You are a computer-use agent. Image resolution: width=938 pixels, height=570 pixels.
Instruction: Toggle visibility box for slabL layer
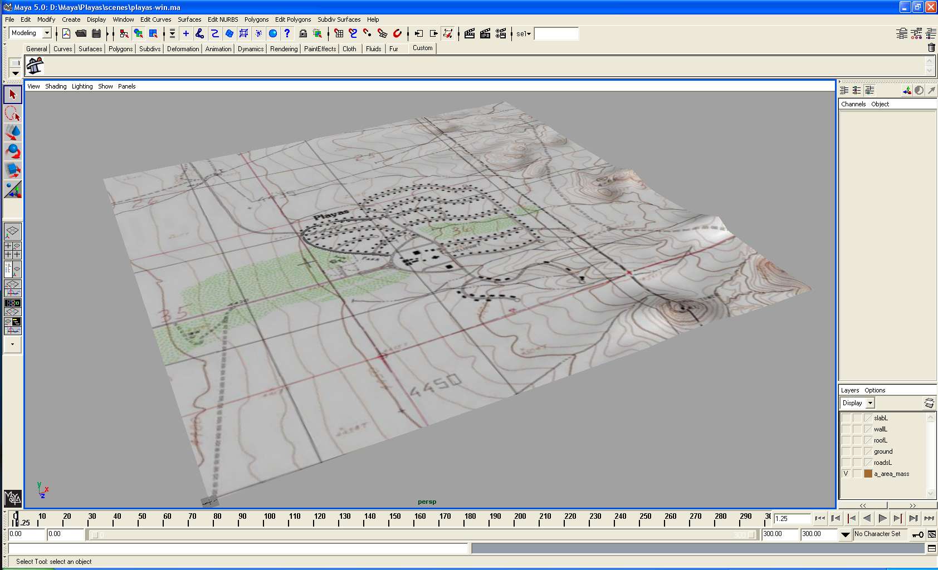[846, 418]
